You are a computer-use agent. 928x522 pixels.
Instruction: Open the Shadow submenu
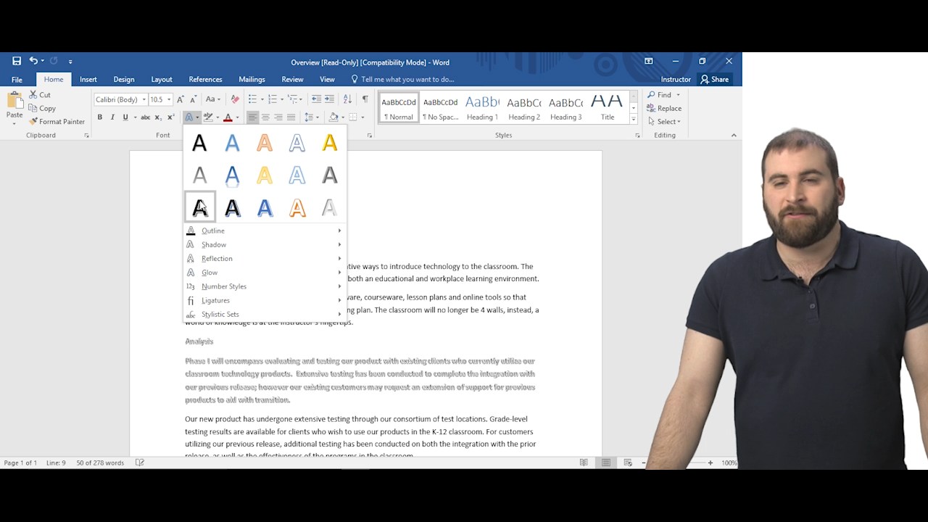coord(264,245)
